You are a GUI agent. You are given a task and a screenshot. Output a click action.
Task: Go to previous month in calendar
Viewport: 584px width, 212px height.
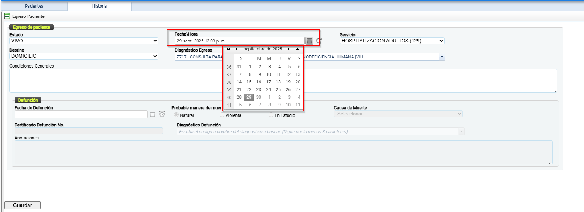point(236,49)
